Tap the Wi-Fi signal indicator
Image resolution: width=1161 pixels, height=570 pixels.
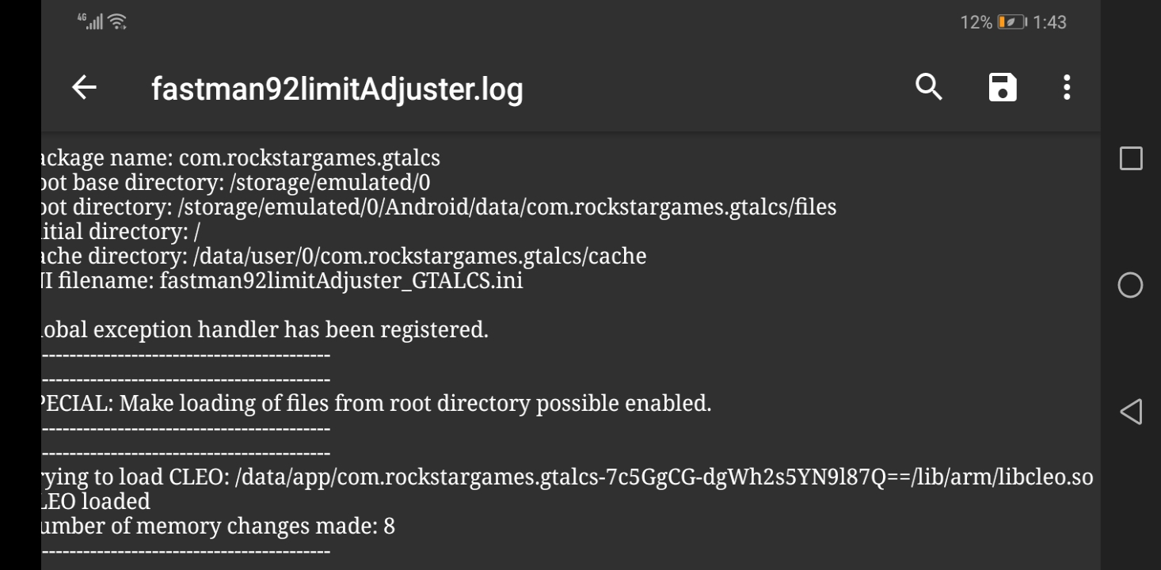click(118, 22)
